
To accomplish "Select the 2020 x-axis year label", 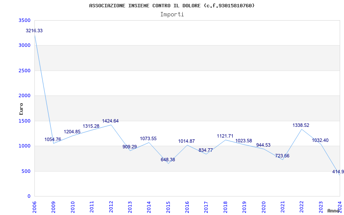I will (x=264, y=206).
